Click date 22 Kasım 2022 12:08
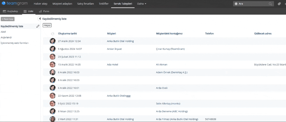Image resolution: width=286 pixels, height=122 pixels. click(69, 96)
